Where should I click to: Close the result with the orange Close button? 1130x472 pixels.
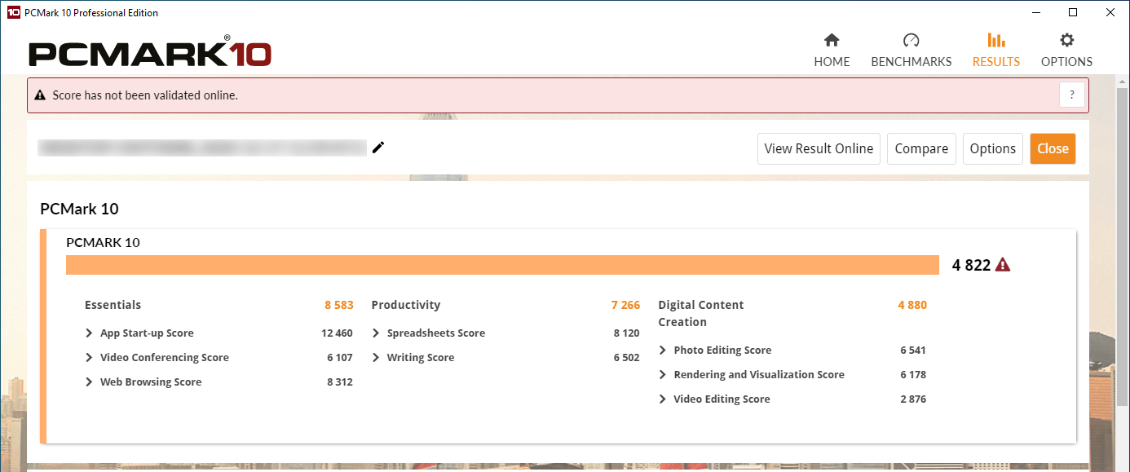[x=1053, y=148]
